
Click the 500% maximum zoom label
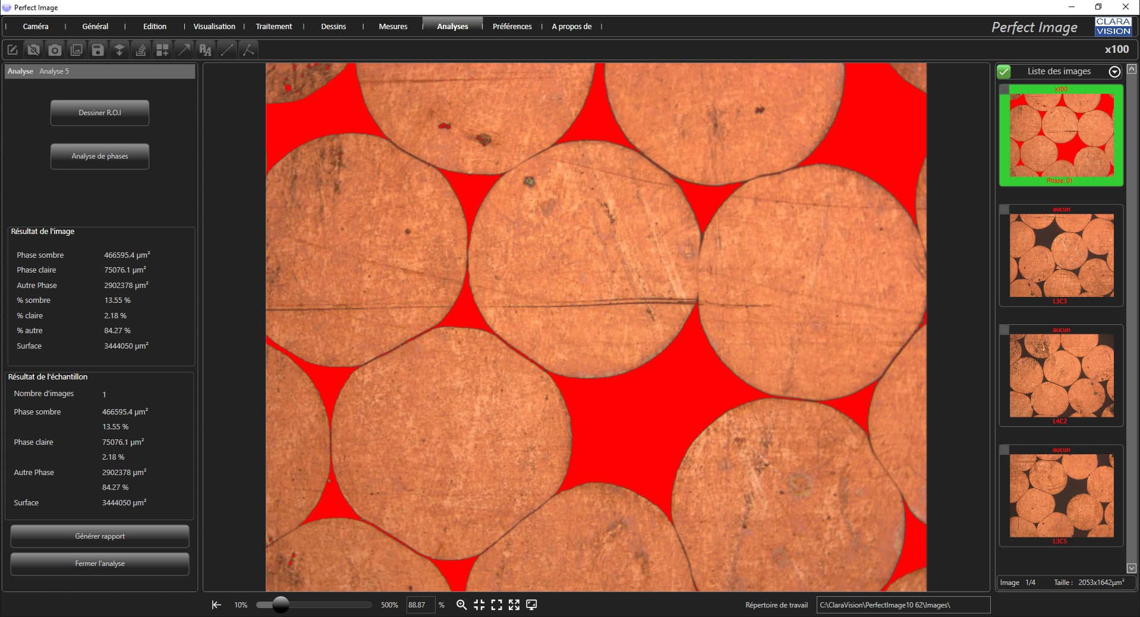389,605
